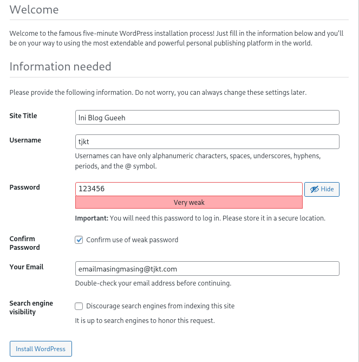Click the Site Title label
This screenshot has height=362, width=359.
coord(23,115)
